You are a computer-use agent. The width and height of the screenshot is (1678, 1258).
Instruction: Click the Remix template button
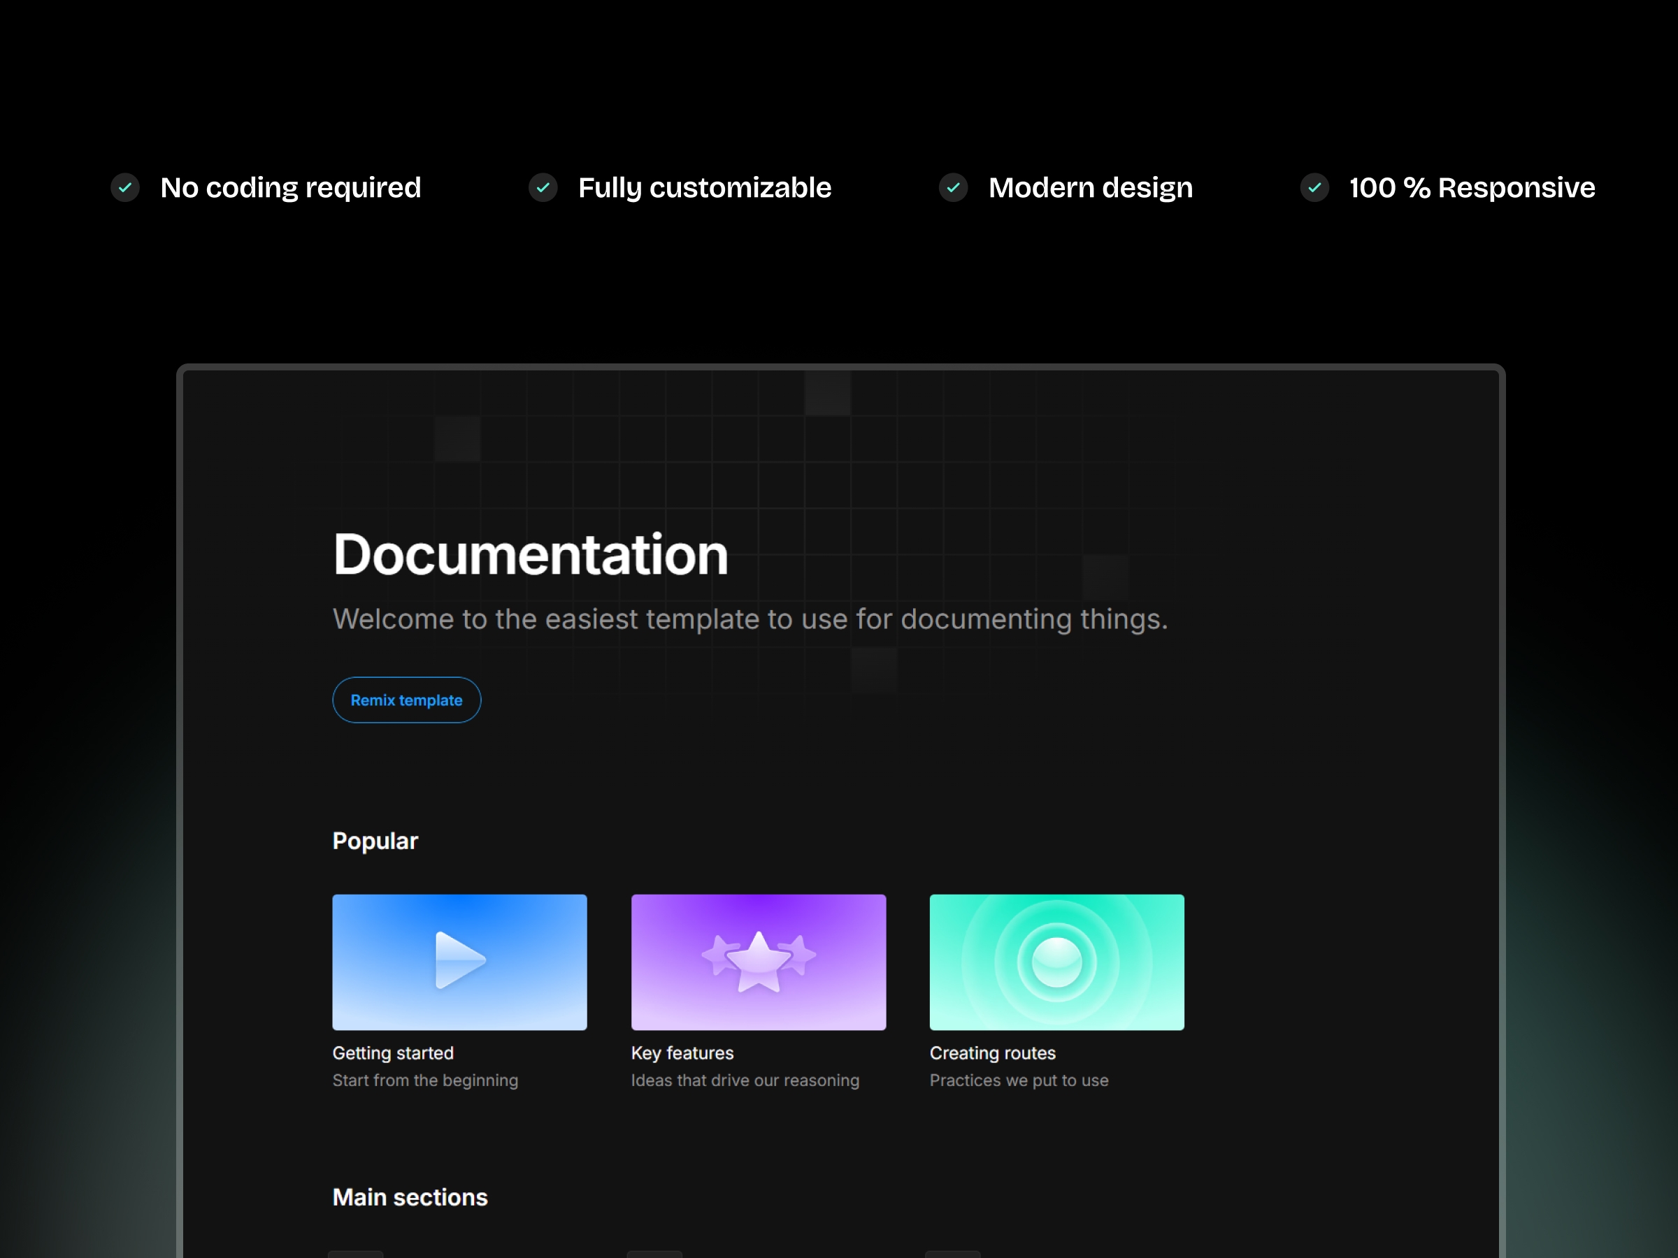point(407,700)
